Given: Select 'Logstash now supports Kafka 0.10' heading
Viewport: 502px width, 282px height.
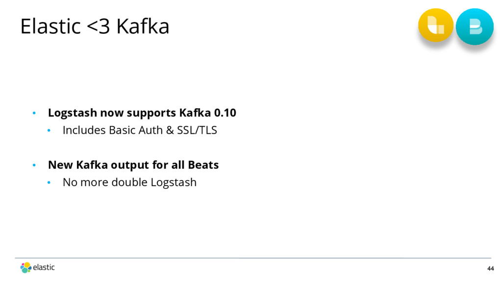Looking at the screenshot, I should pyautogui.click(x=142, y=113).
